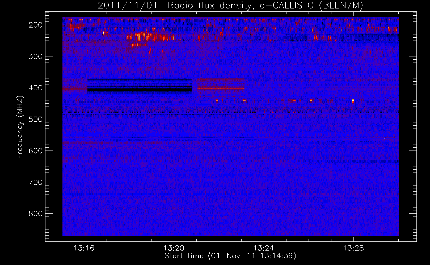
Task: Click the 800 frequency tick label
Action: tap(36, 214)
